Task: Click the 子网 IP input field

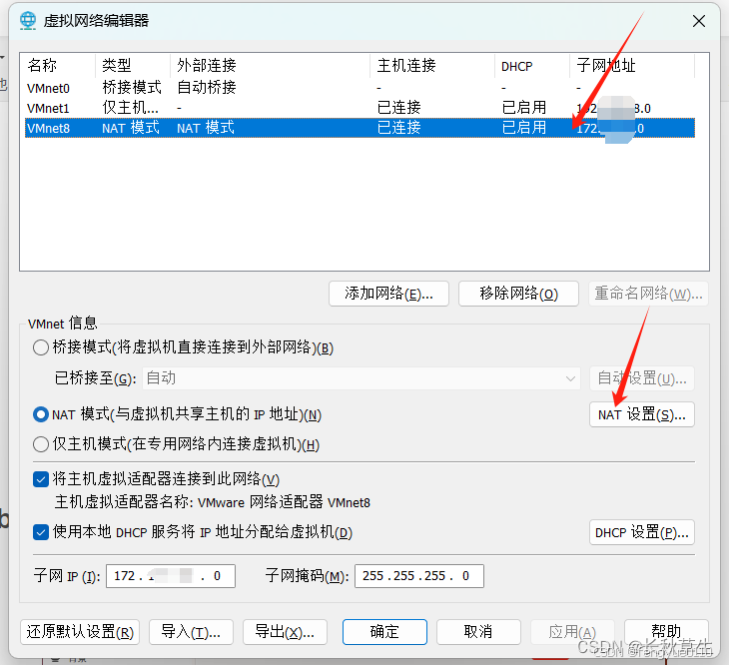Action: (x=171, y=576)
